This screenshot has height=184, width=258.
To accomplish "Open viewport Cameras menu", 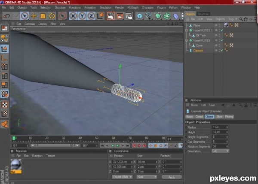I will [x=30, y=24].
